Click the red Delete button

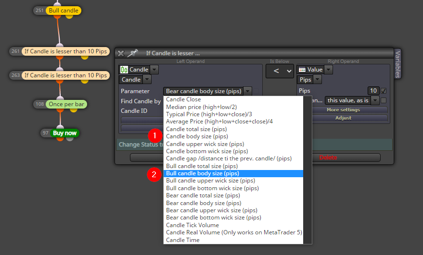(328, 157)
